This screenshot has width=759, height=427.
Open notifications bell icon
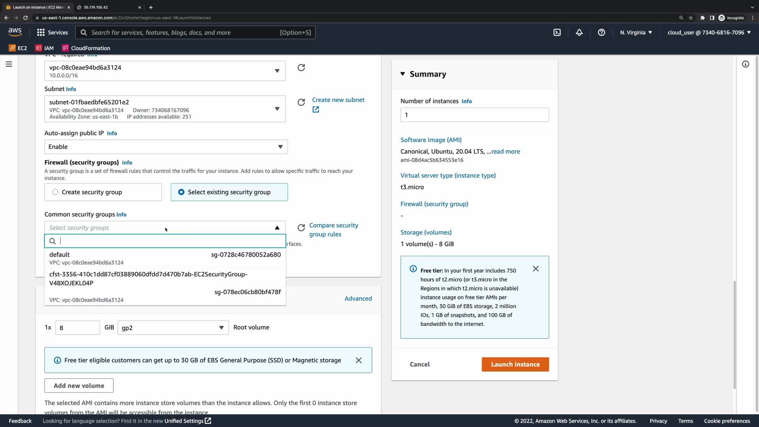pyautogui.click(x=579, y=32)
